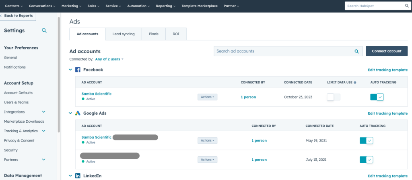Collapse the Facebook section chevron
Viewport: 412px width, 180px height.
pos(70,70)
